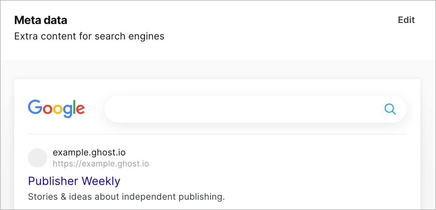
Task: Click the blue capital G of Google
Action: coord(35,107)
